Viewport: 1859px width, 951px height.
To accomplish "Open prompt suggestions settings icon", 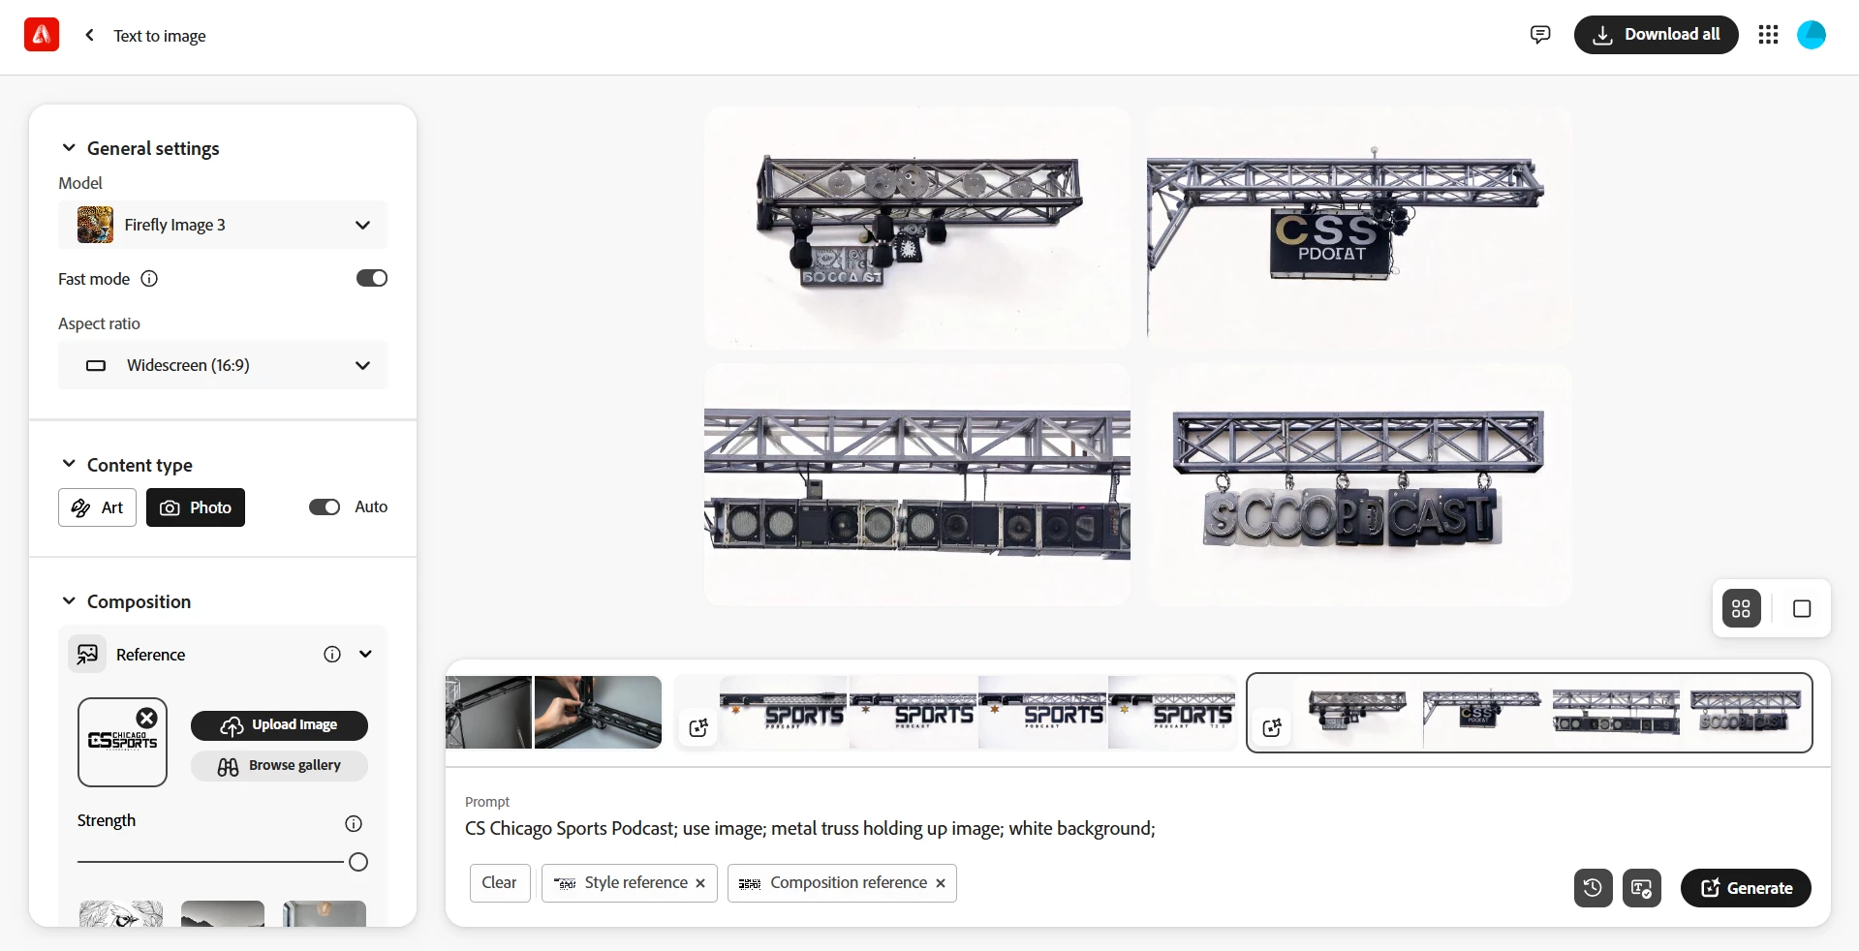I will point(1642,888).
